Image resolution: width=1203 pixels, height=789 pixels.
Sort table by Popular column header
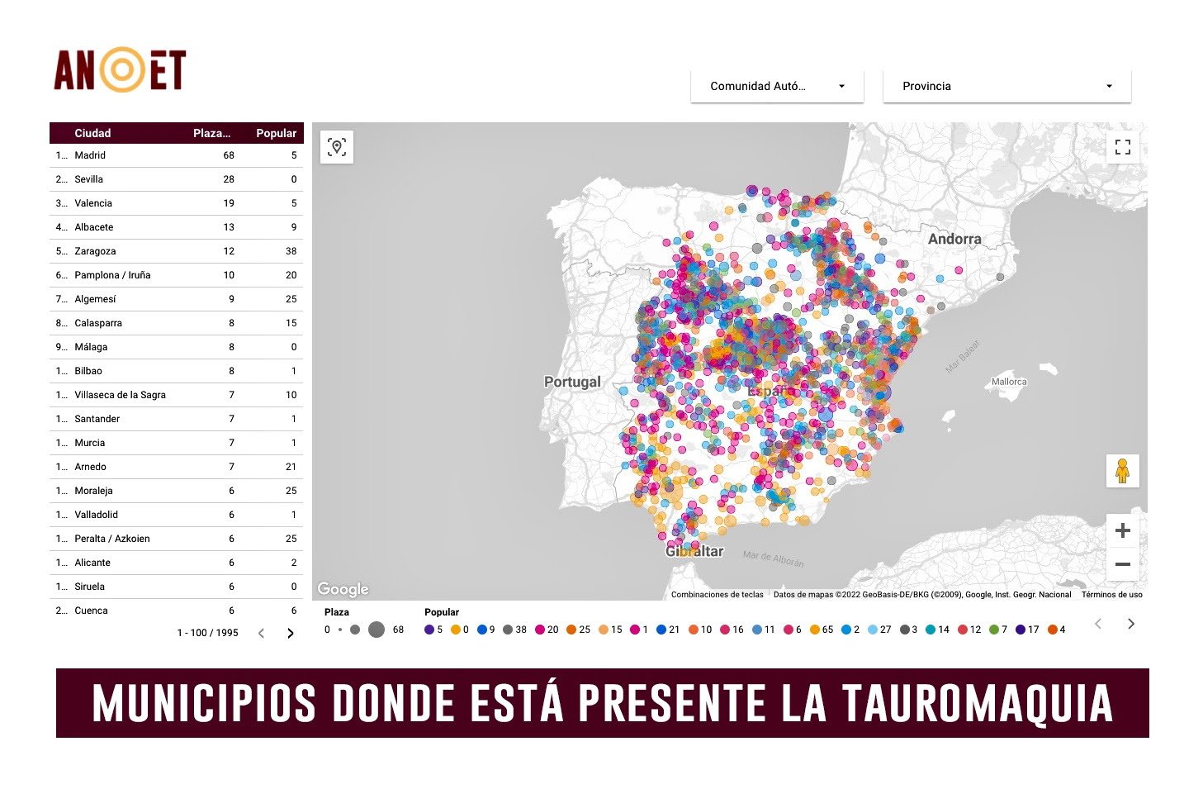pyautogui.click(x=276, y=133)
